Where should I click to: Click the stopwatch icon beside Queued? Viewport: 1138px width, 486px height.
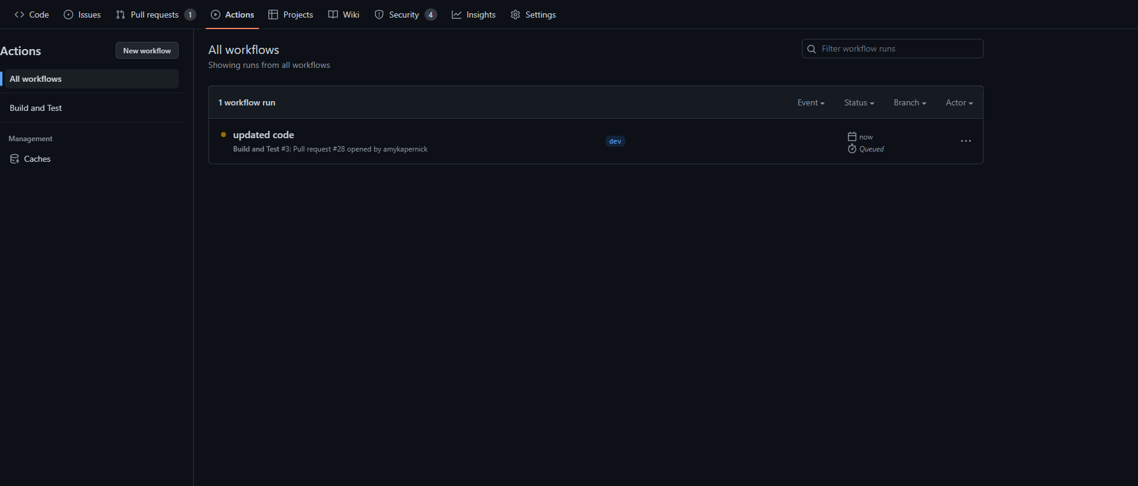(x=852, y=148)
